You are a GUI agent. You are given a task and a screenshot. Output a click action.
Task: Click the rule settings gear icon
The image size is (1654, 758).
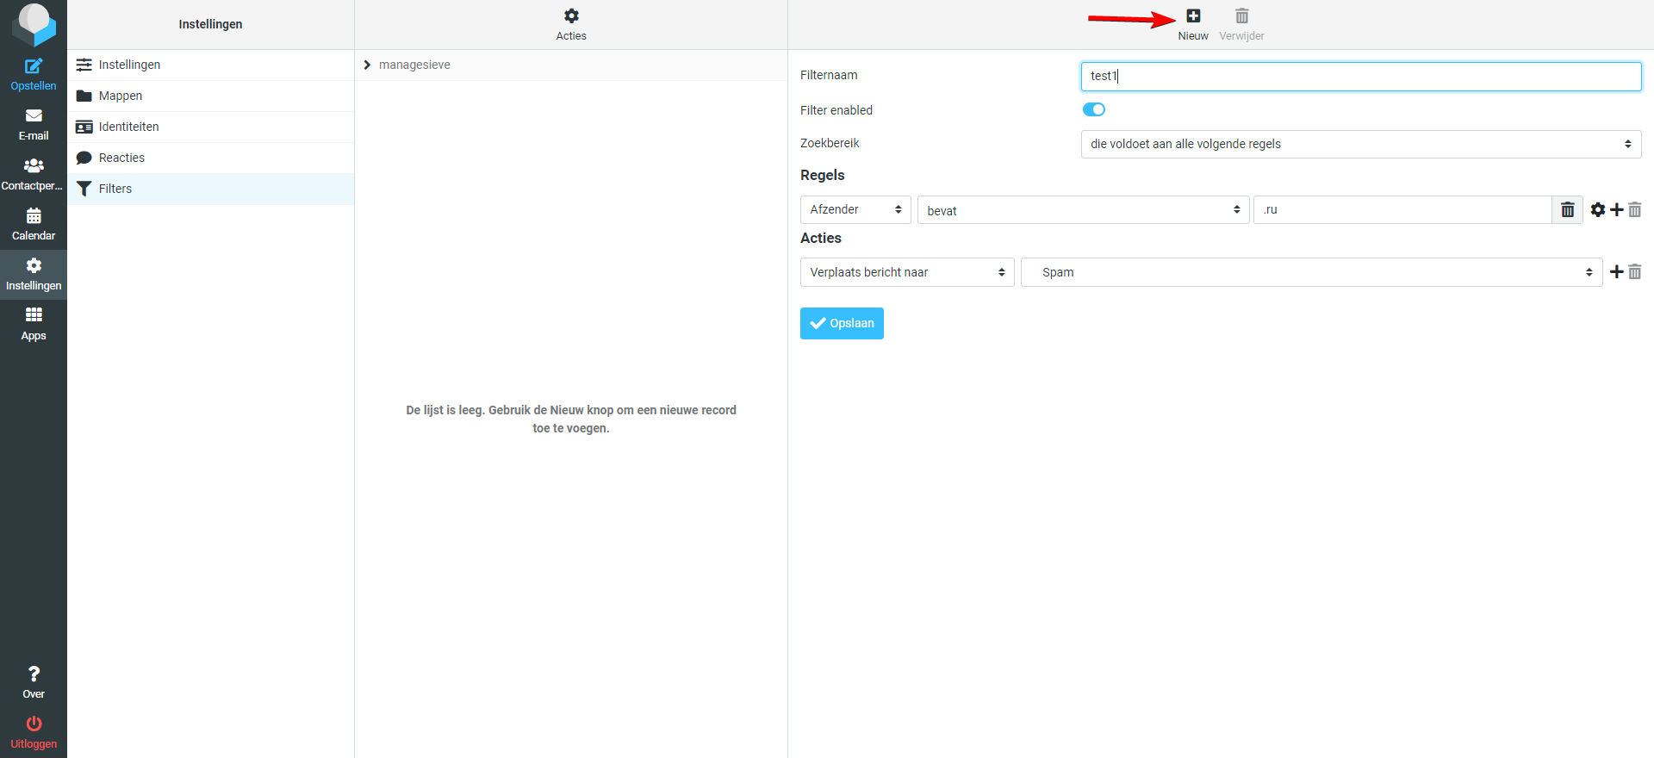coord(1598,210)
